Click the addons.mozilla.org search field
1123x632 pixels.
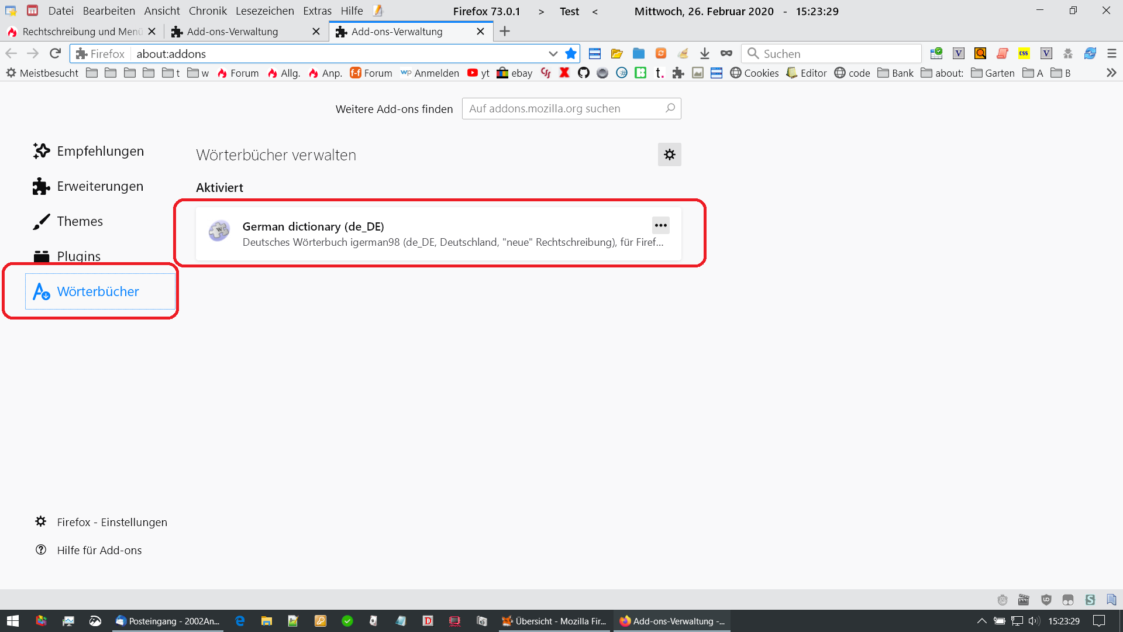(564, 108)
